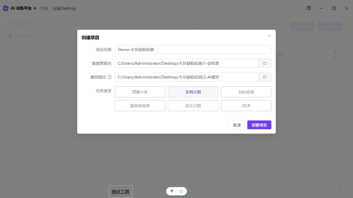Image resolution: width=353 pixels, height=198 pixels.
Task: Browse folder for 模型路径
Action: 265,77
